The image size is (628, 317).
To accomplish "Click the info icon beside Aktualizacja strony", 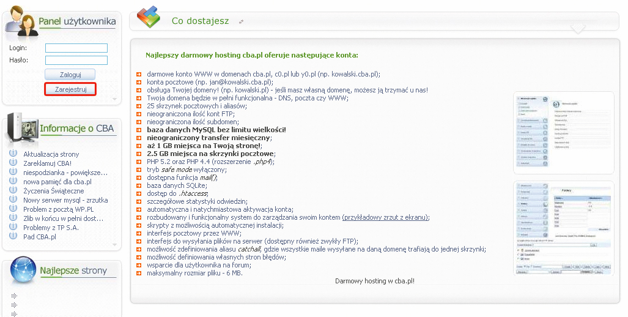I will [x=13, y=154].
